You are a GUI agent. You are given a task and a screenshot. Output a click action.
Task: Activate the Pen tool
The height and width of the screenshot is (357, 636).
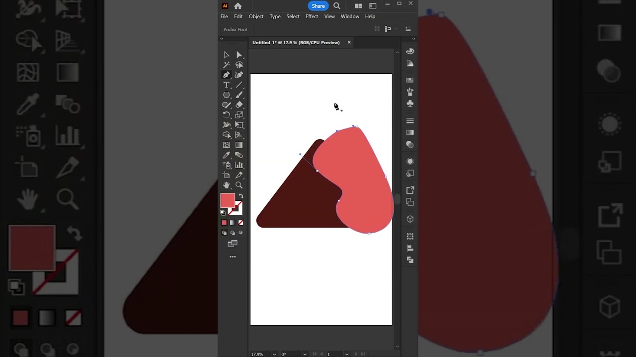227,75
